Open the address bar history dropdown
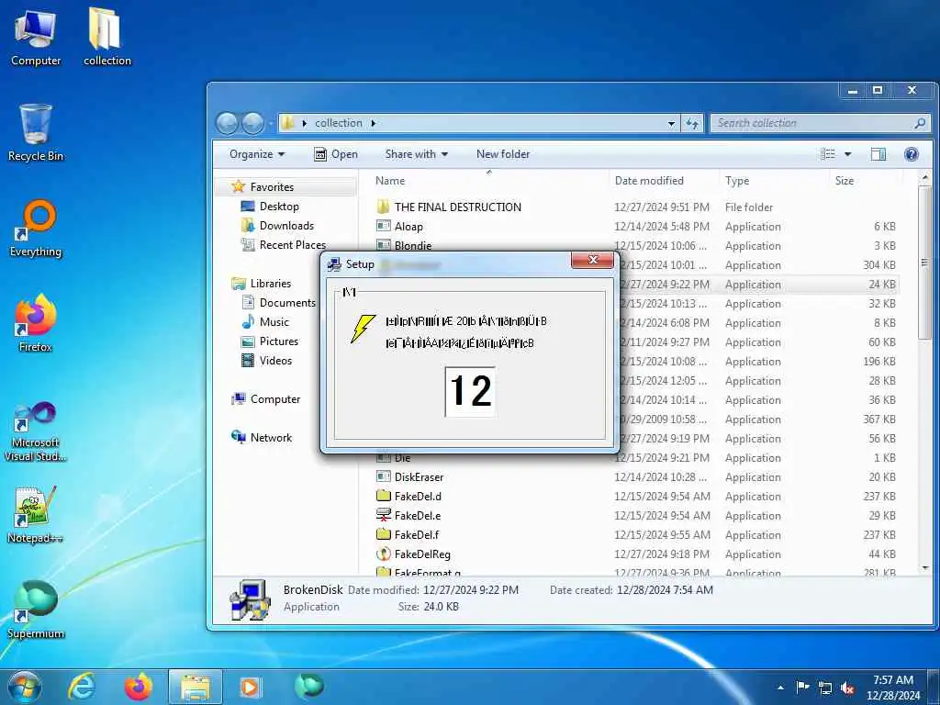The height and width of the screenshot is (705, 940). [671, 123]
